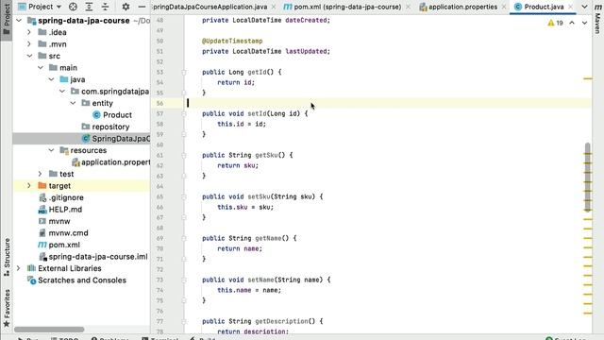The width and height of the screenshot is (604, 340).
Task: Open the .gitignore file
Action: tap(60, 197)
